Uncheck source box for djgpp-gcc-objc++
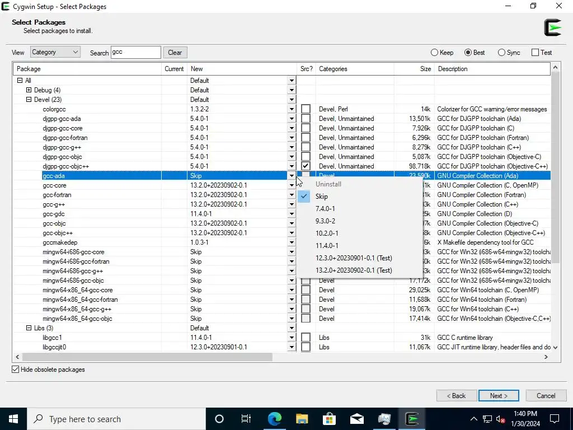Viewport: 573px width, 430px height. pyautogui.click(x=306, y=166)
